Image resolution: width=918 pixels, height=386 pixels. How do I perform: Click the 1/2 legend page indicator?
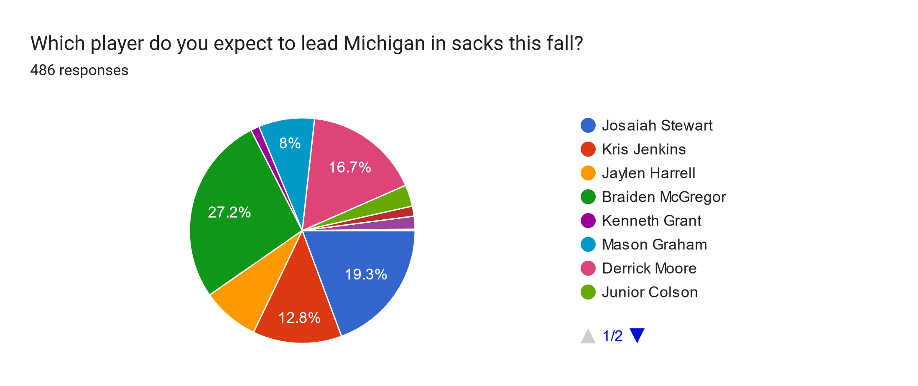click(612, 336)
